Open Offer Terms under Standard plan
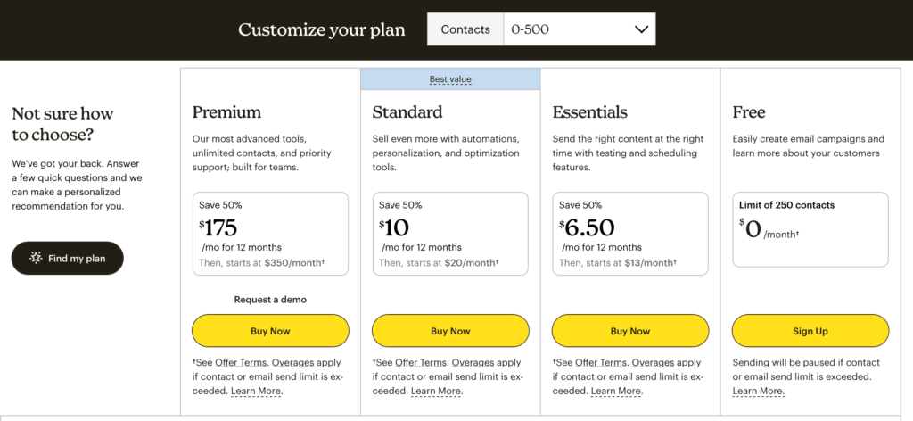 point(422,363)
